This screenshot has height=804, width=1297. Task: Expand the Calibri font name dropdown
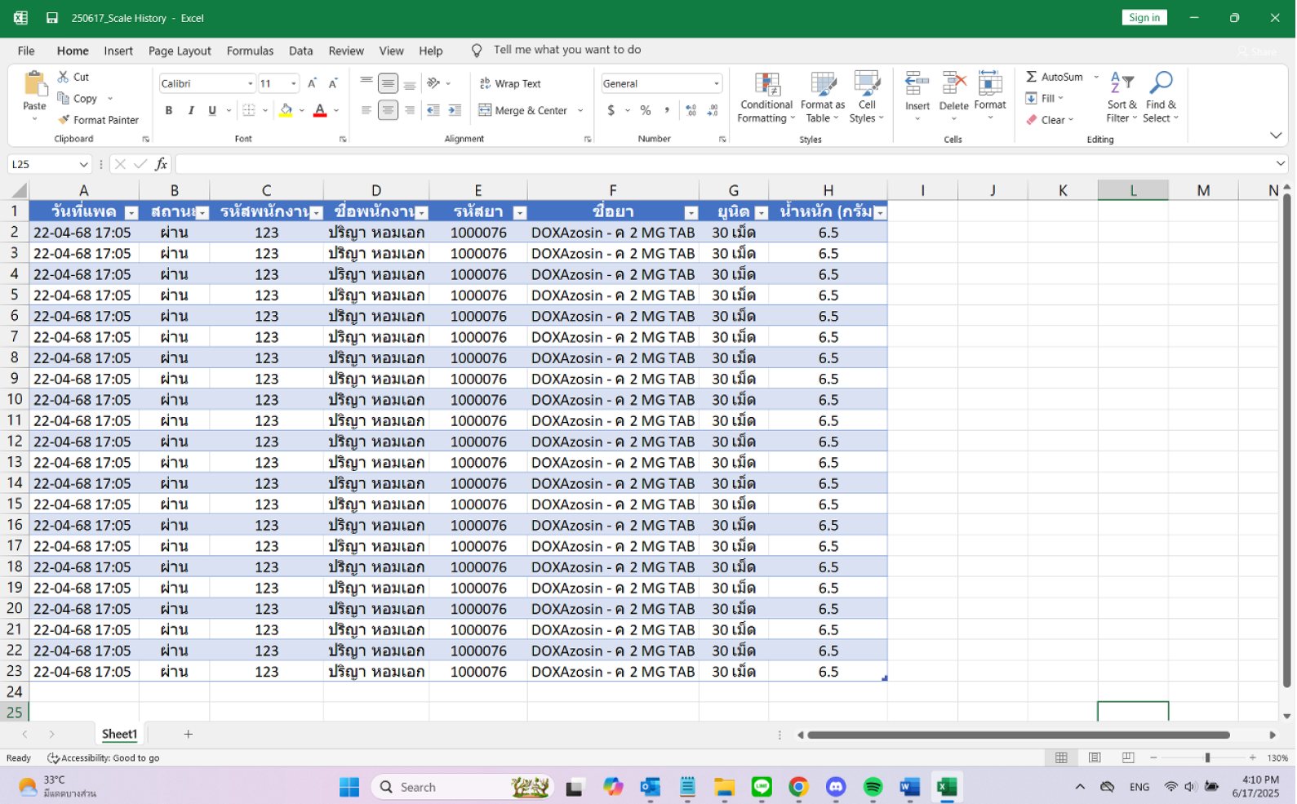coord(250,83)
